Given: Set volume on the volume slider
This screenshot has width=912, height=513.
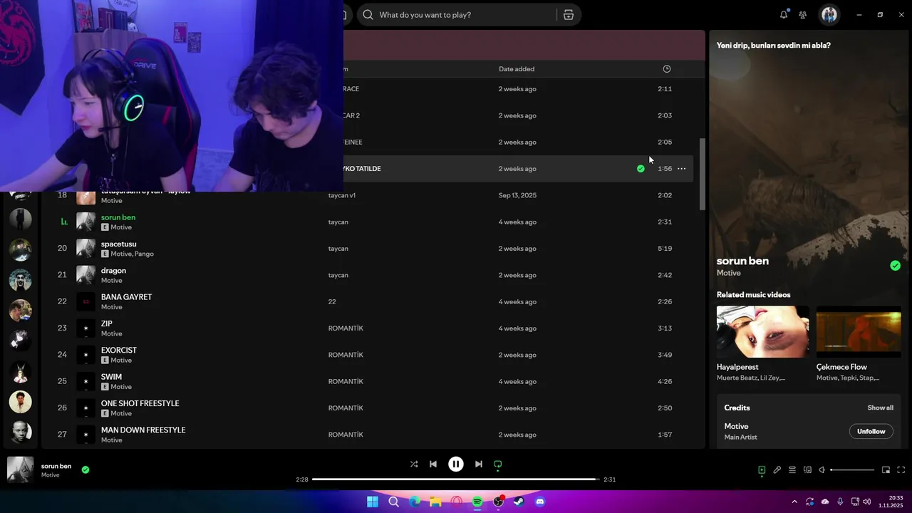Looking at the screenshot, I should coord(852,470).
